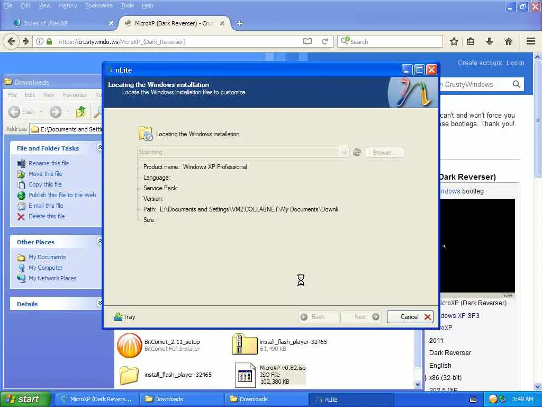Open the Windows start menu

pos(25,399)
